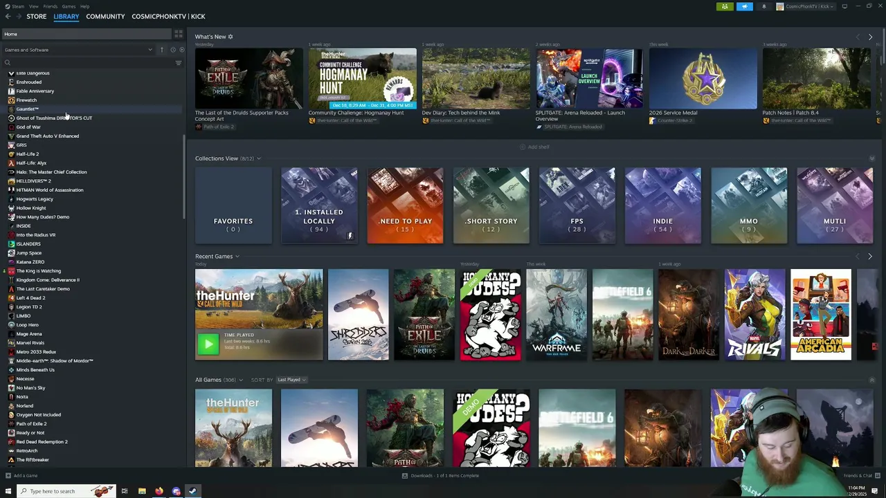
Task: Open the CosmicPhonkTV account dropdown
Action: pos(806,6)
